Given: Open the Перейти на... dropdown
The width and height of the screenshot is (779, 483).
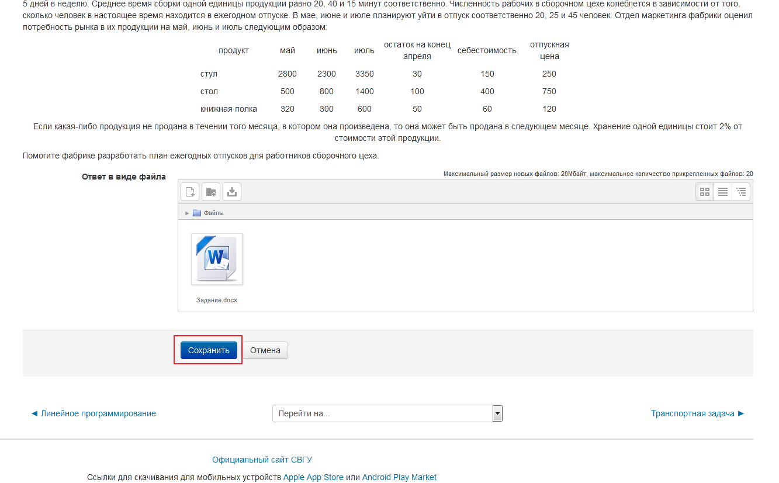Looking at the screenshot, I should [382, 413].
